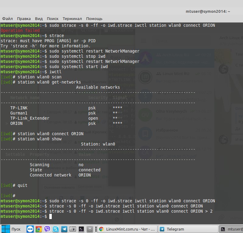The image size is (243, 233).
Task: Open the Правка menu
Action: pos(24,19)
